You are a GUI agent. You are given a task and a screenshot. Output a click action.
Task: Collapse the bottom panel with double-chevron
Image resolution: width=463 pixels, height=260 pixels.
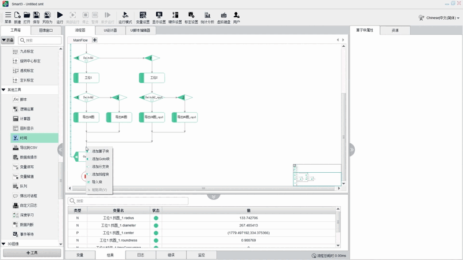(x=214, y=196)
